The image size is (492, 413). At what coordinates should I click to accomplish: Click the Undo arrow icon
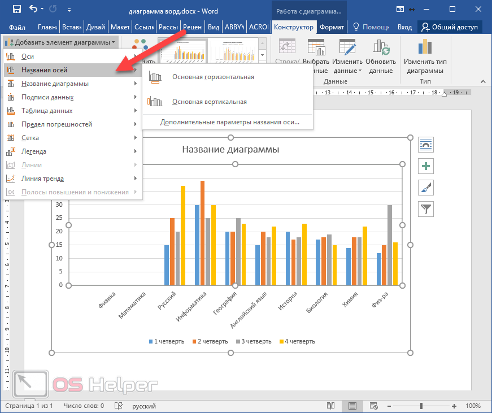(x=33, y=9)
